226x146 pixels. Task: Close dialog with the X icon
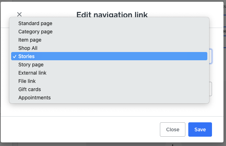19,14
